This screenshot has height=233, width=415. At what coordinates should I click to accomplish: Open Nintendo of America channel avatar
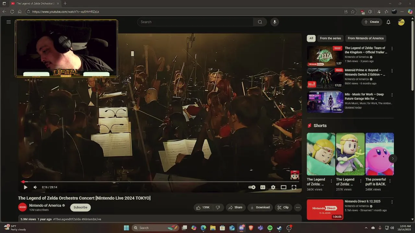[x=22, y=207]
